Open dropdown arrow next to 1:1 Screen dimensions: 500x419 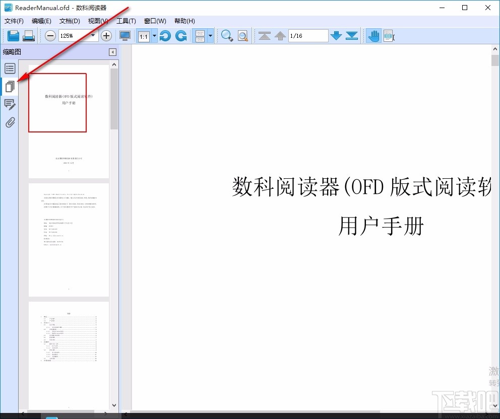click(x=154, y=36)
